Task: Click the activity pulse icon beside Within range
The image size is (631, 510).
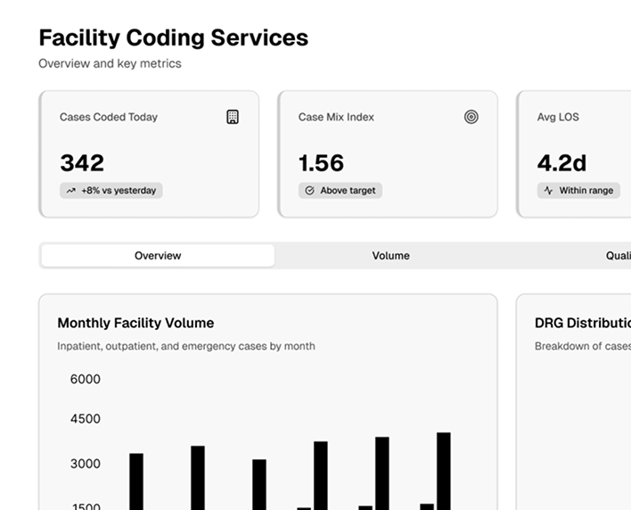Action: (x=548, y=191)
